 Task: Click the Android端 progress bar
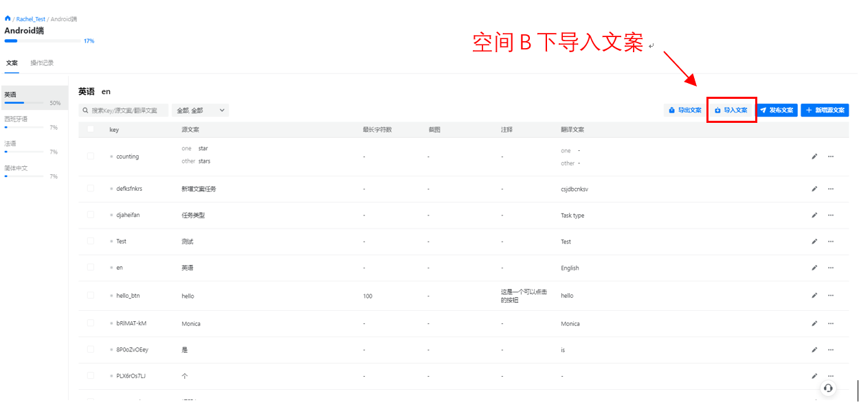pyautogui.click(x=41, y=41)
